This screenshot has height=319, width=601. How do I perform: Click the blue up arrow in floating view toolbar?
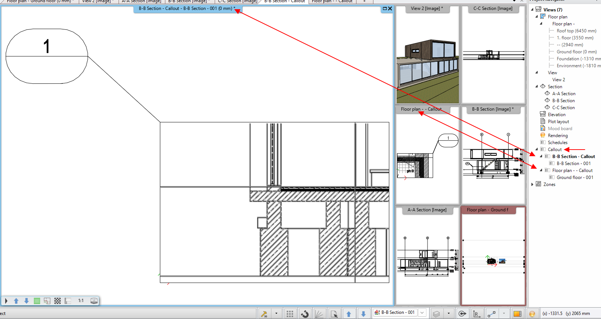click(x=16, y=301)
